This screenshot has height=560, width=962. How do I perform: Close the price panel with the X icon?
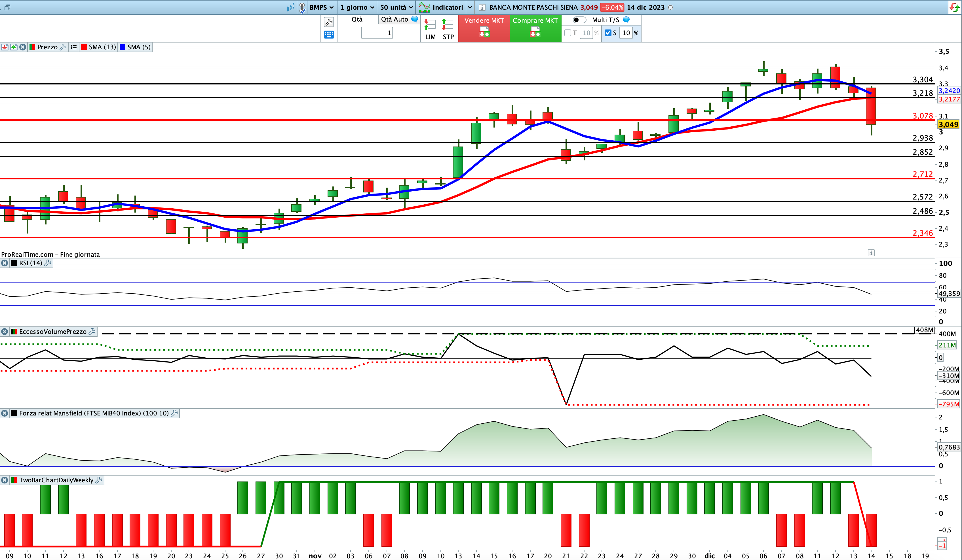(23, 47)
